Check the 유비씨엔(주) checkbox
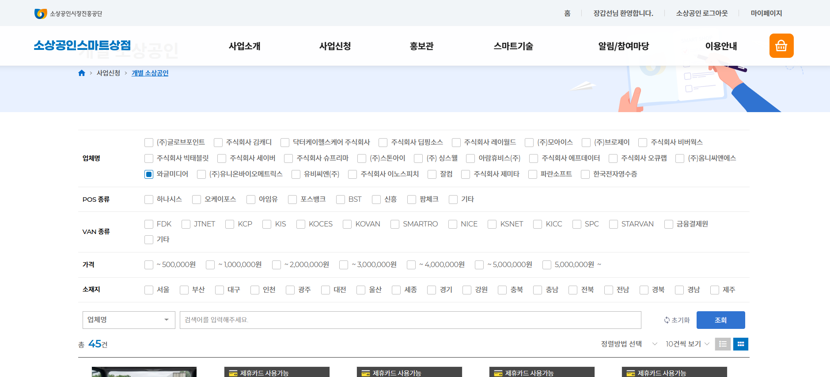Screen dimensions: 830x377 click(296, 174)
